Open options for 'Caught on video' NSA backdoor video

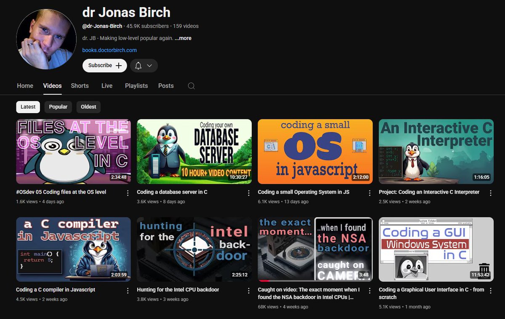(369, 290)
